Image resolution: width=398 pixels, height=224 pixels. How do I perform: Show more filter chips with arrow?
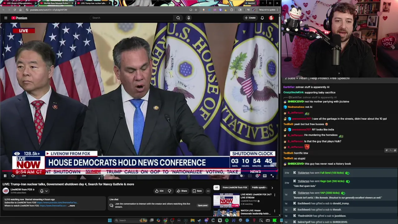[x=272, y=188]
